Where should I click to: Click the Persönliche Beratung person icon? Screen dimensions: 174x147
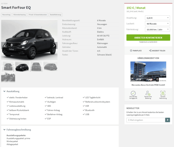148,93
